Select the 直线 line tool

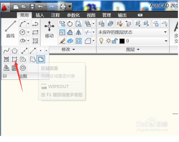pos(10,29)
